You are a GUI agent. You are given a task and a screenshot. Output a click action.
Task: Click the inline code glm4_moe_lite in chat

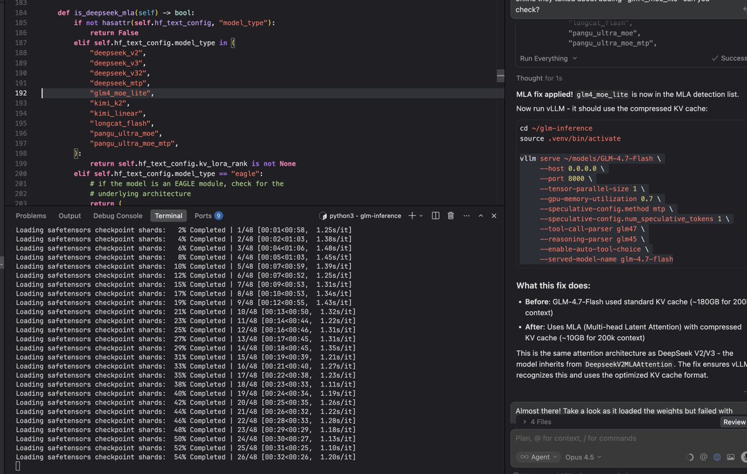(x=602, y=94)
